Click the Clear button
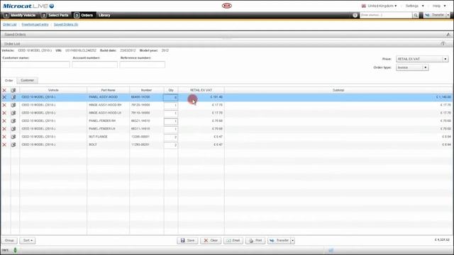The width and height of the screenshot is (454, 255). click(211, 241)
